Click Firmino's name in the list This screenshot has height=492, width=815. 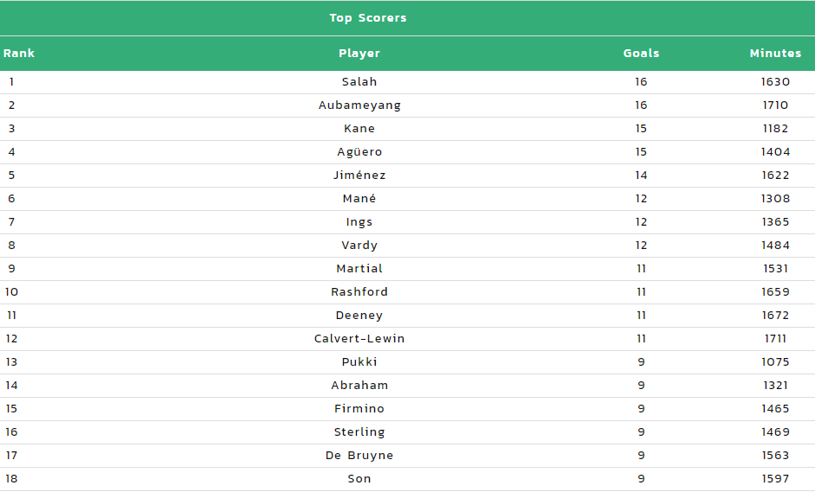click(359, 408)
